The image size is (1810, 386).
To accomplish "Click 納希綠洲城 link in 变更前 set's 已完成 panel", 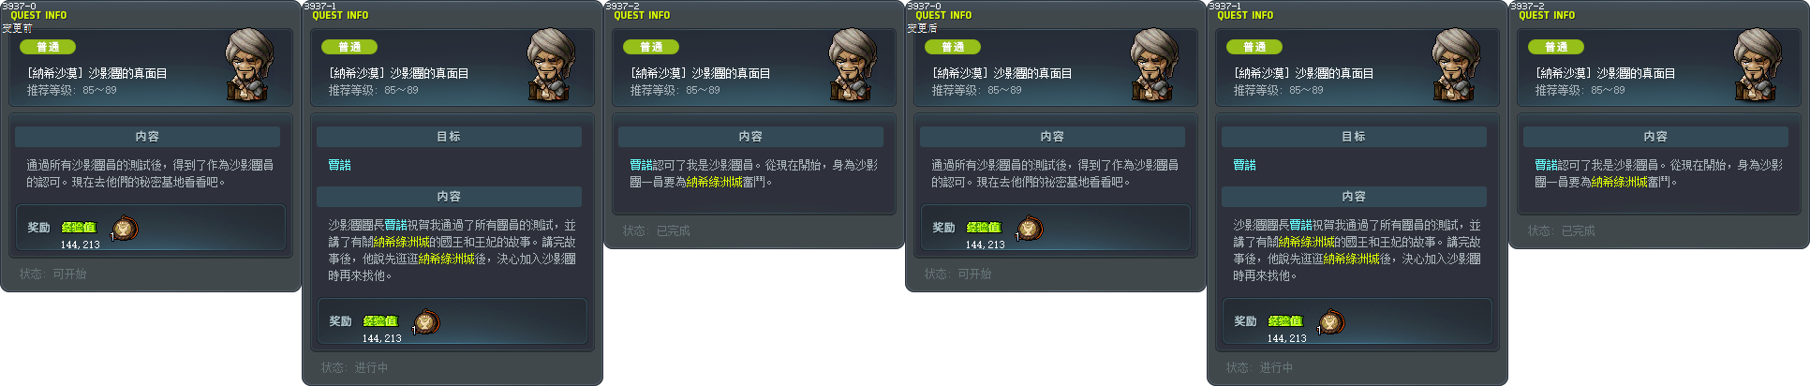I will click(714, 182).
